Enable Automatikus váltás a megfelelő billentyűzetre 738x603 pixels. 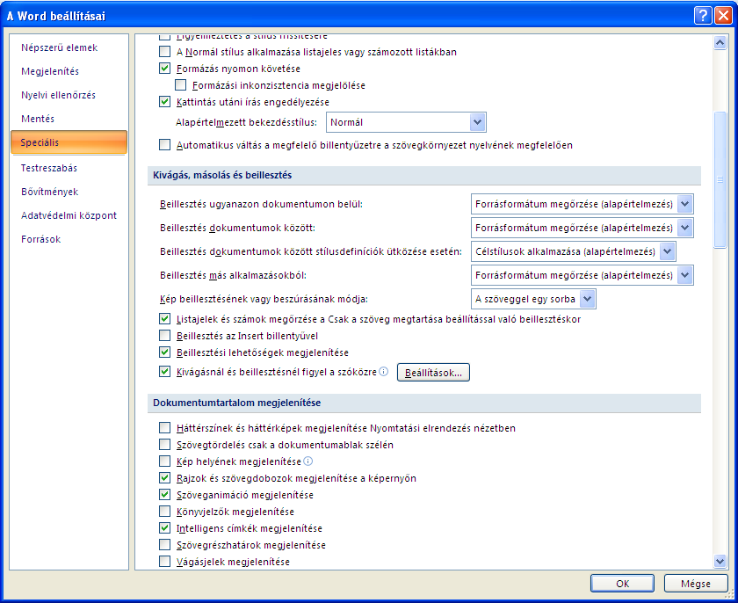click(x=165, y=144)
